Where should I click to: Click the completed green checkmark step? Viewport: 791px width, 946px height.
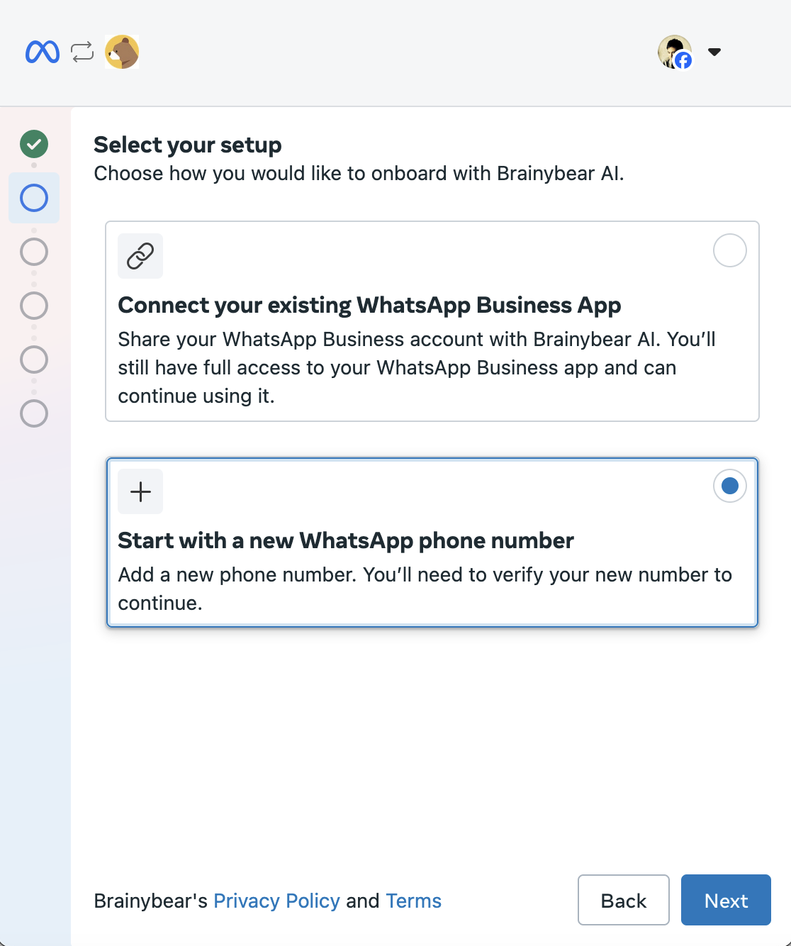point(34,144)
